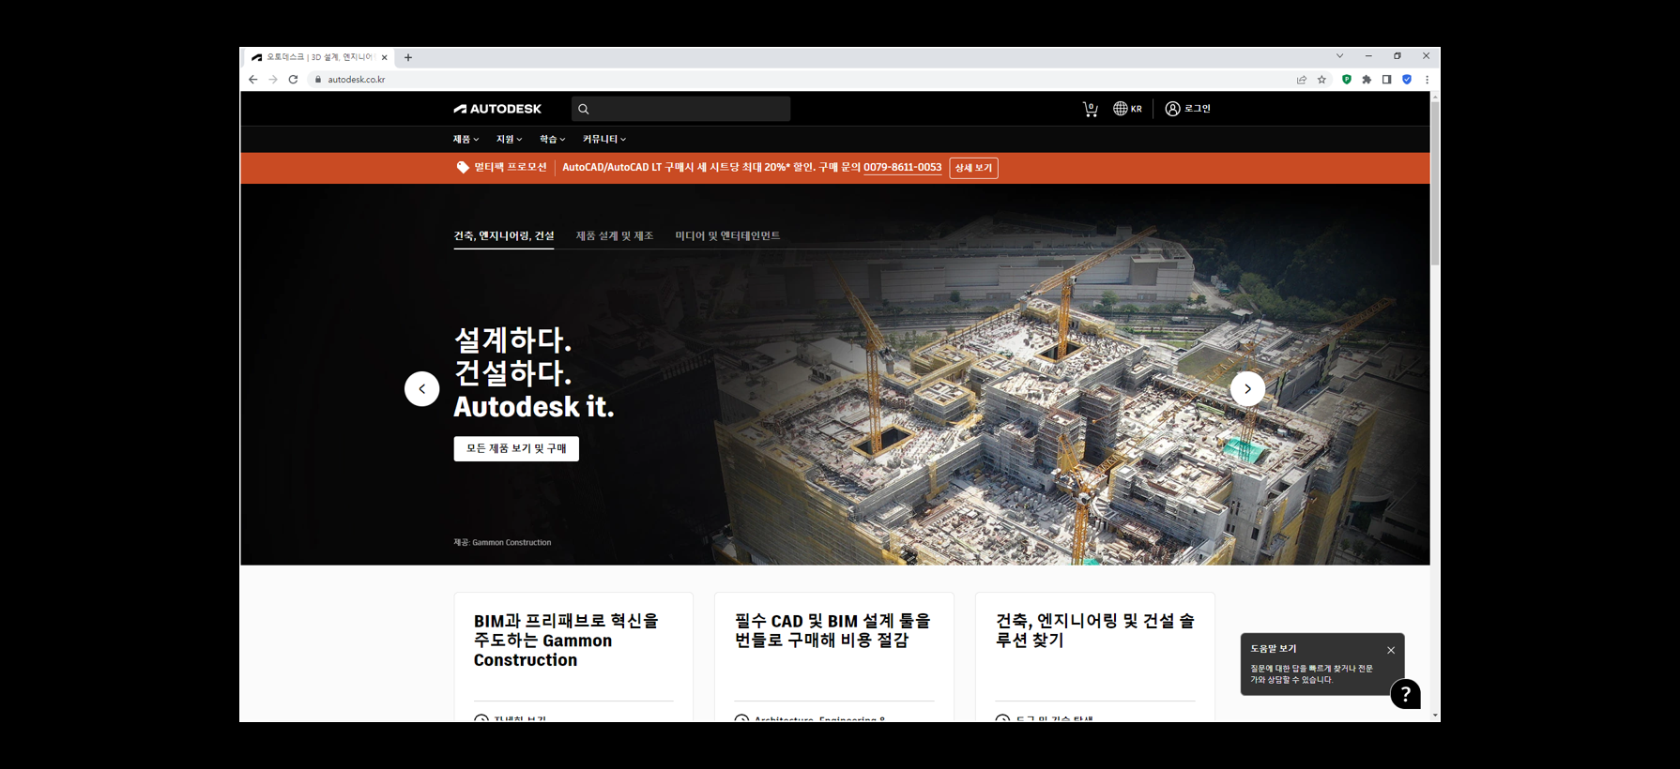Expand the 학습 menu
Screen dimensions: 1680x769
tap(552, 139)
